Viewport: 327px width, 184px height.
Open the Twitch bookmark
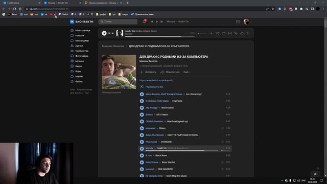[x=63, y=14]
